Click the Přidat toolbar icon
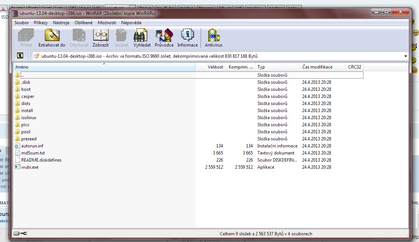 pos(26,38)
